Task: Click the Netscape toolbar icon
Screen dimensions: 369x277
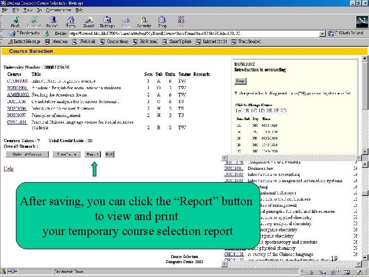Action: 107,22
